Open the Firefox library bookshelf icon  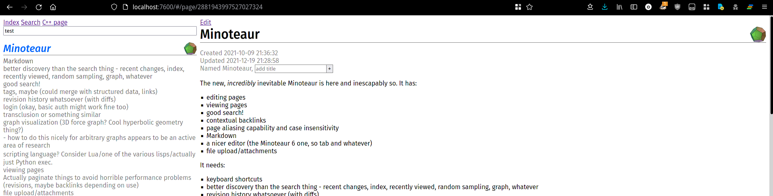[619, 7]
